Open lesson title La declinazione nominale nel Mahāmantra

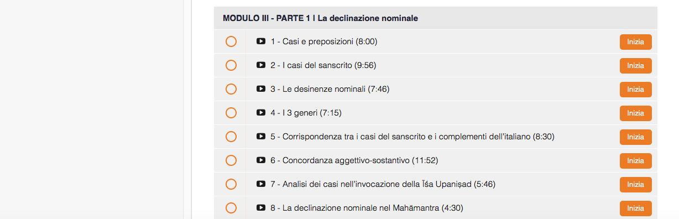click(367, 208)
